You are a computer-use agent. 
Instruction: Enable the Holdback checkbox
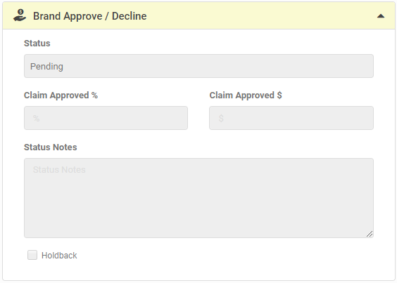tap(32, 255)
